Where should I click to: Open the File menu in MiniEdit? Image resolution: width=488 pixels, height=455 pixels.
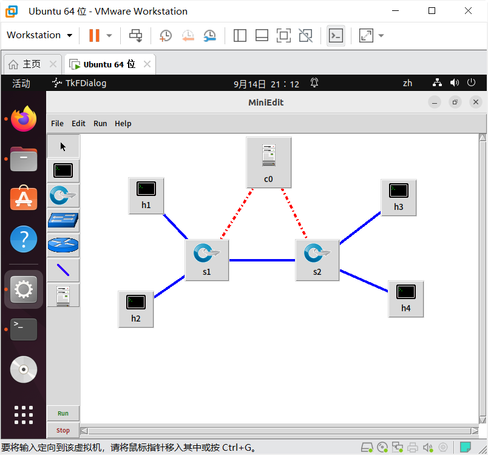57,124
